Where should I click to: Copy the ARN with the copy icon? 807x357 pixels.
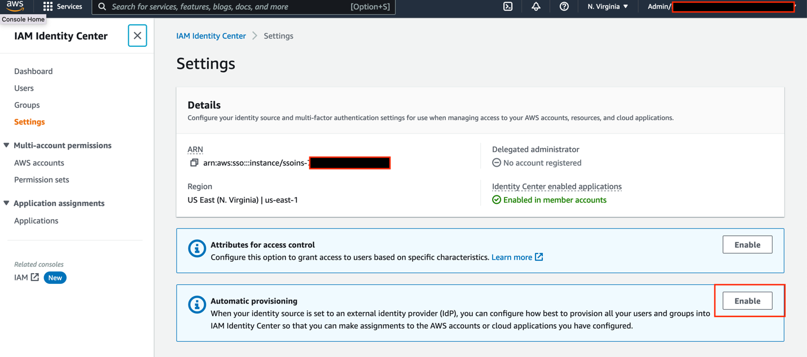194,163
